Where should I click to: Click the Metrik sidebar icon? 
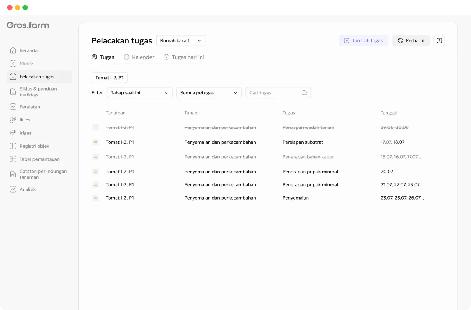click(x=13, y=64)
